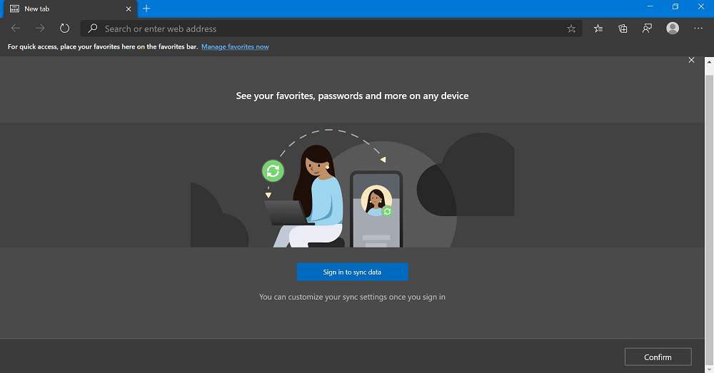Open Manage favorites now link

[235, 46]
